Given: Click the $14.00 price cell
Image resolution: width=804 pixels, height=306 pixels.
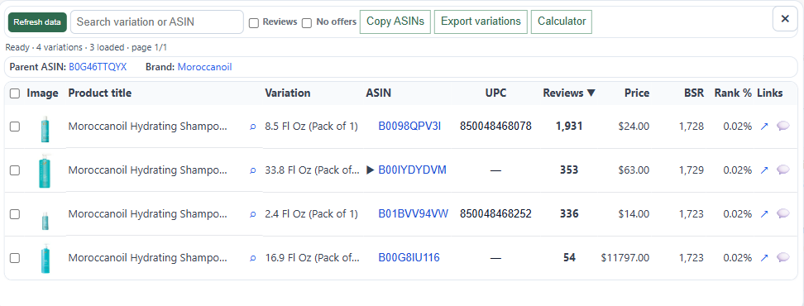Looking at the screenshot, I should pos(634,213).
